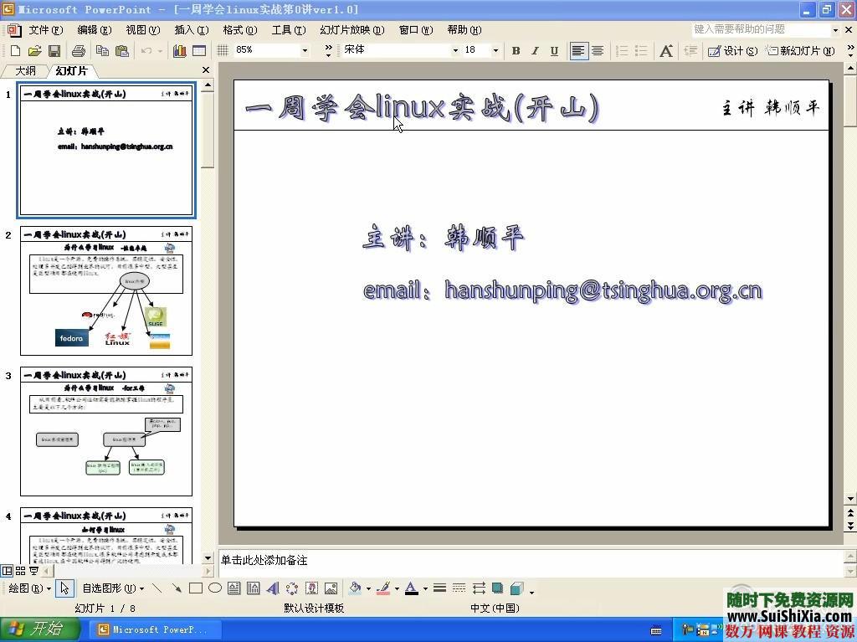Open the 文件 File menu
Viewport: 857px width, 642px height.
pyautogui.click(x=46, y=30)
